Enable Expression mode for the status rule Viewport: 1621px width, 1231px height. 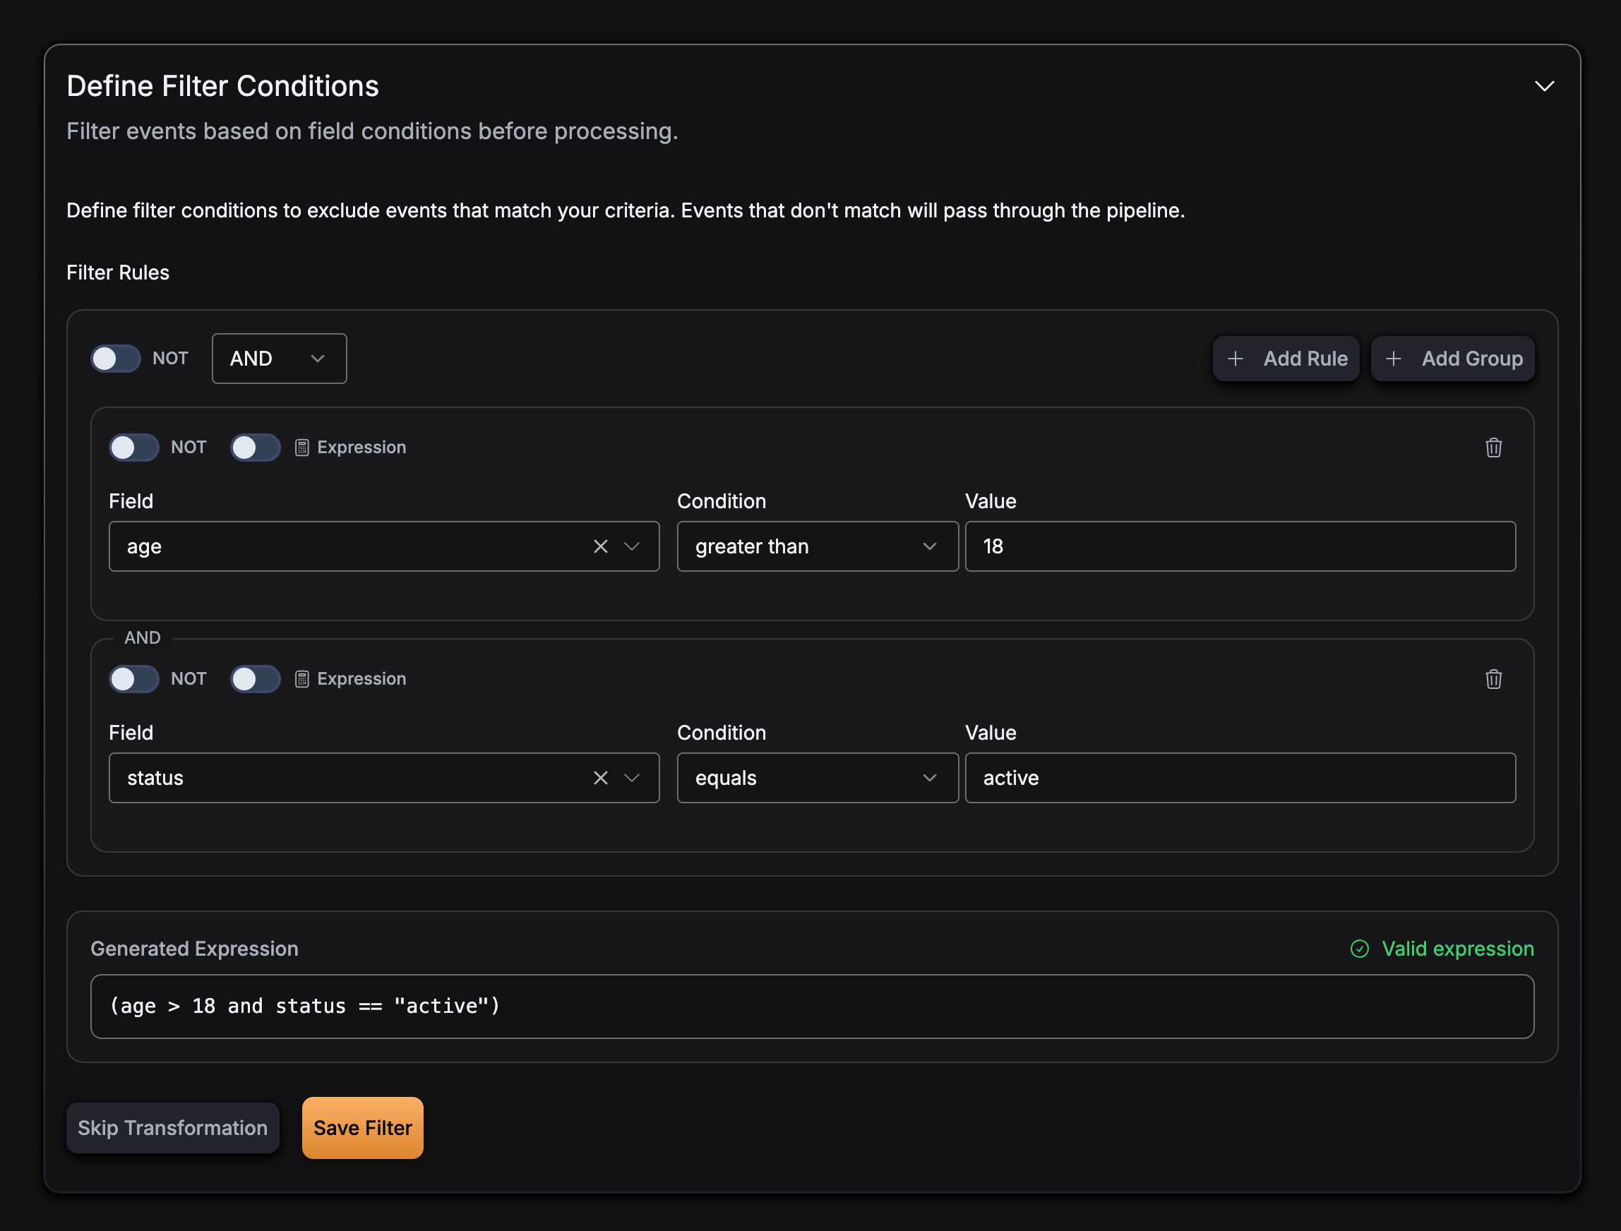tap(255, 678)
